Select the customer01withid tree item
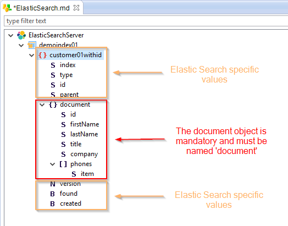The height and width of the screenshot is (226, 288). (x=75, y=55)
